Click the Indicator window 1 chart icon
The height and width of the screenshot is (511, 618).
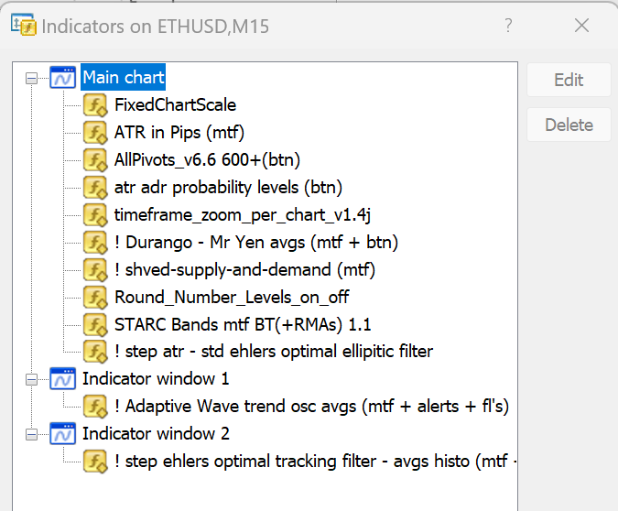pyautogui.click(x=63, y=378)
